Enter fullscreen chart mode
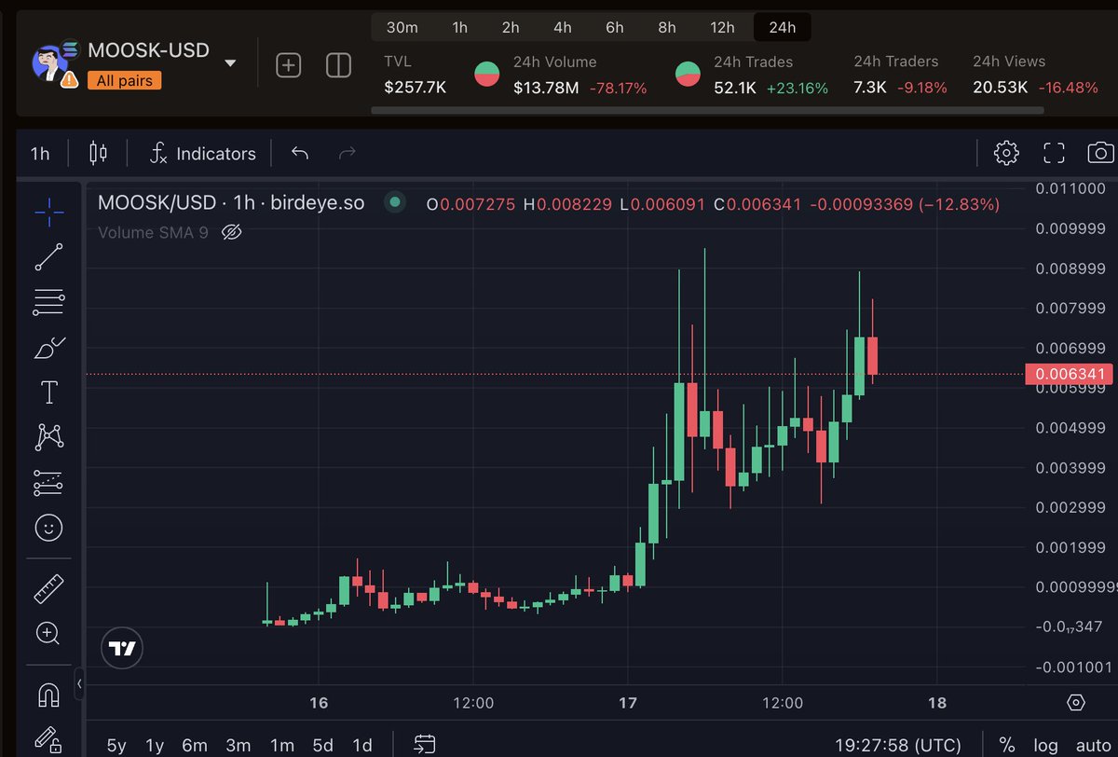The width and height of the screenshot is (1118, 757). point(1054,153)
